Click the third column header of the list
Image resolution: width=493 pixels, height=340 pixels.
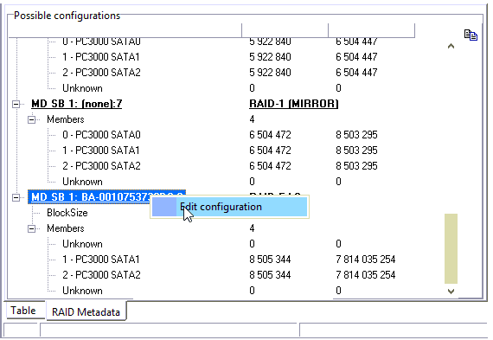click(372, 30)
